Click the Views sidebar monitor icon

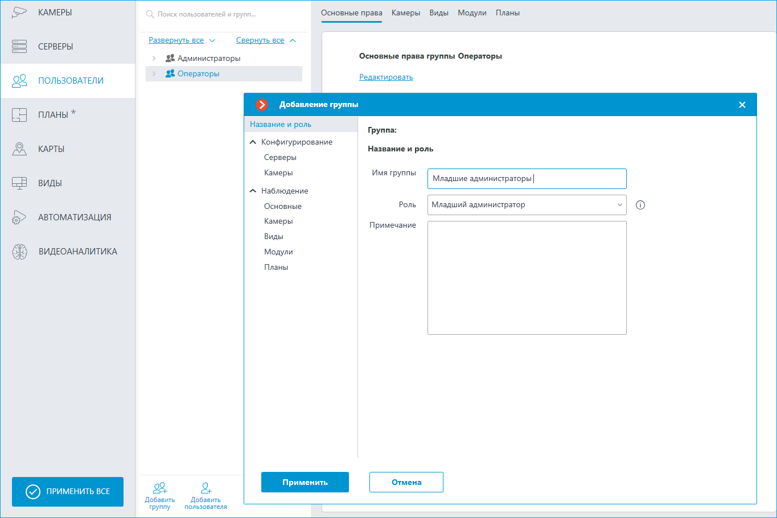click(19, 183)
